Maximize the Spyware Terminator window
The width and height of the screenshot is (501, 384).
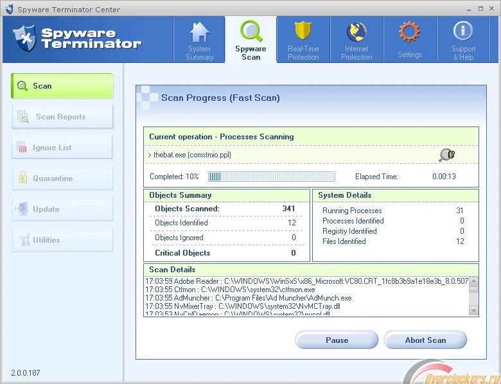pyautogui.click(x=480, y=9)
